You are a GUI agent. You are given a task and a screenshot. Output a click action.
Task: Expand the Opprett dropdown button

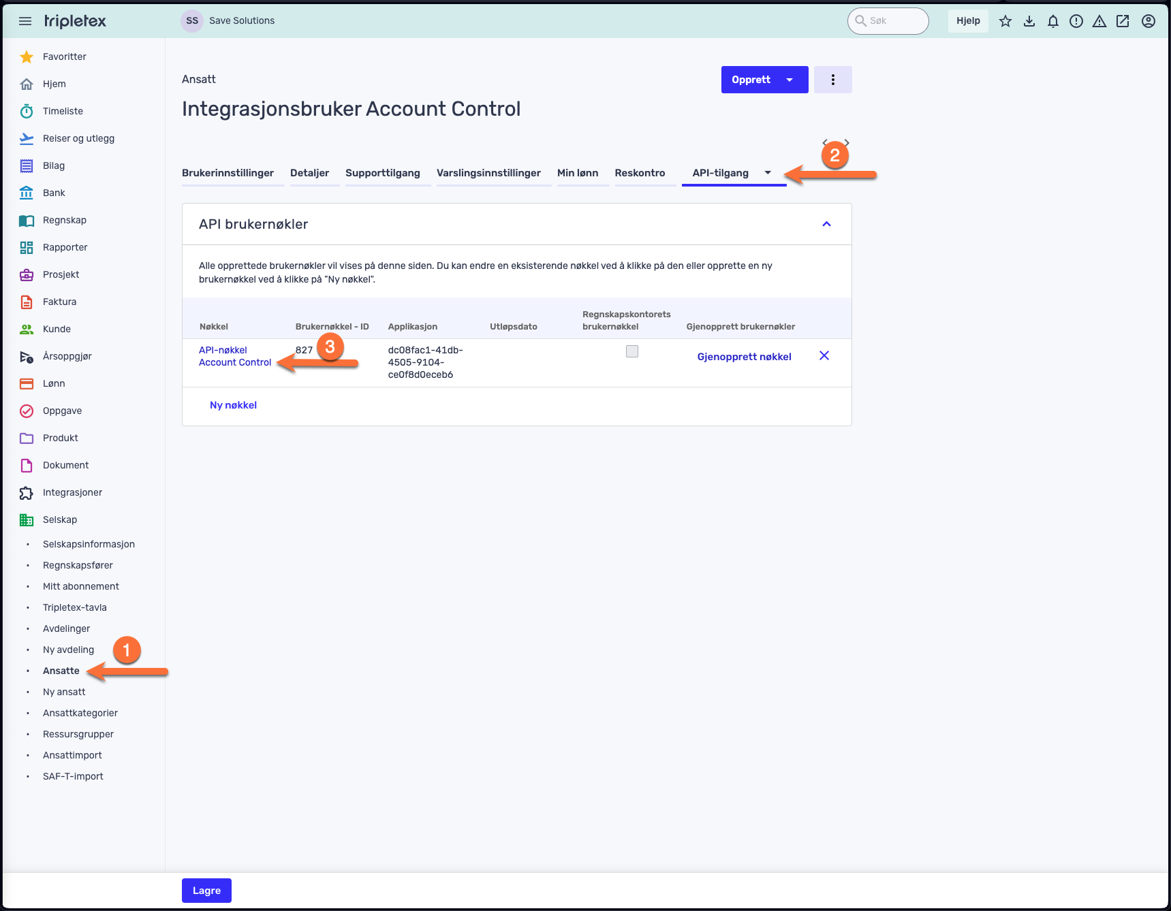(x=790, y=80)
